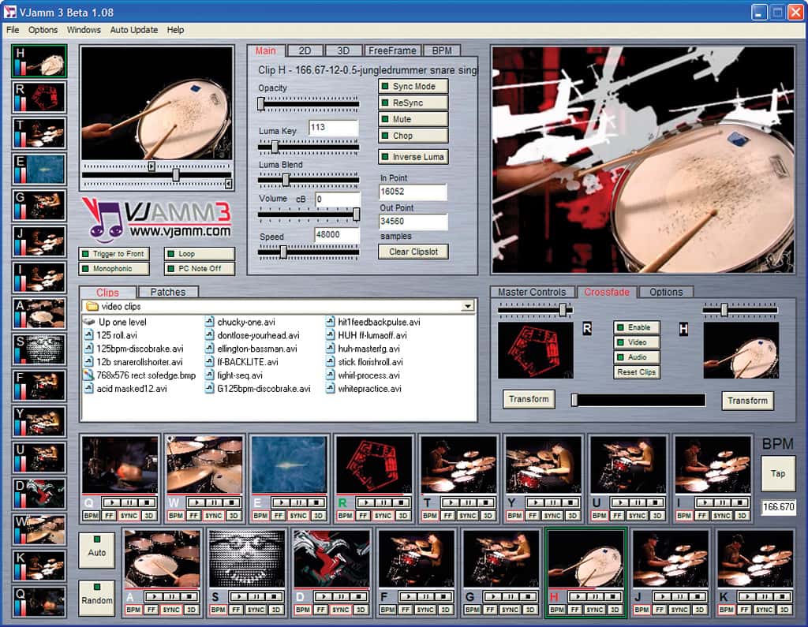Toggle FF on clip slot A
The image size is (808, 627).
pyautogui.click(x=151, y=610)
